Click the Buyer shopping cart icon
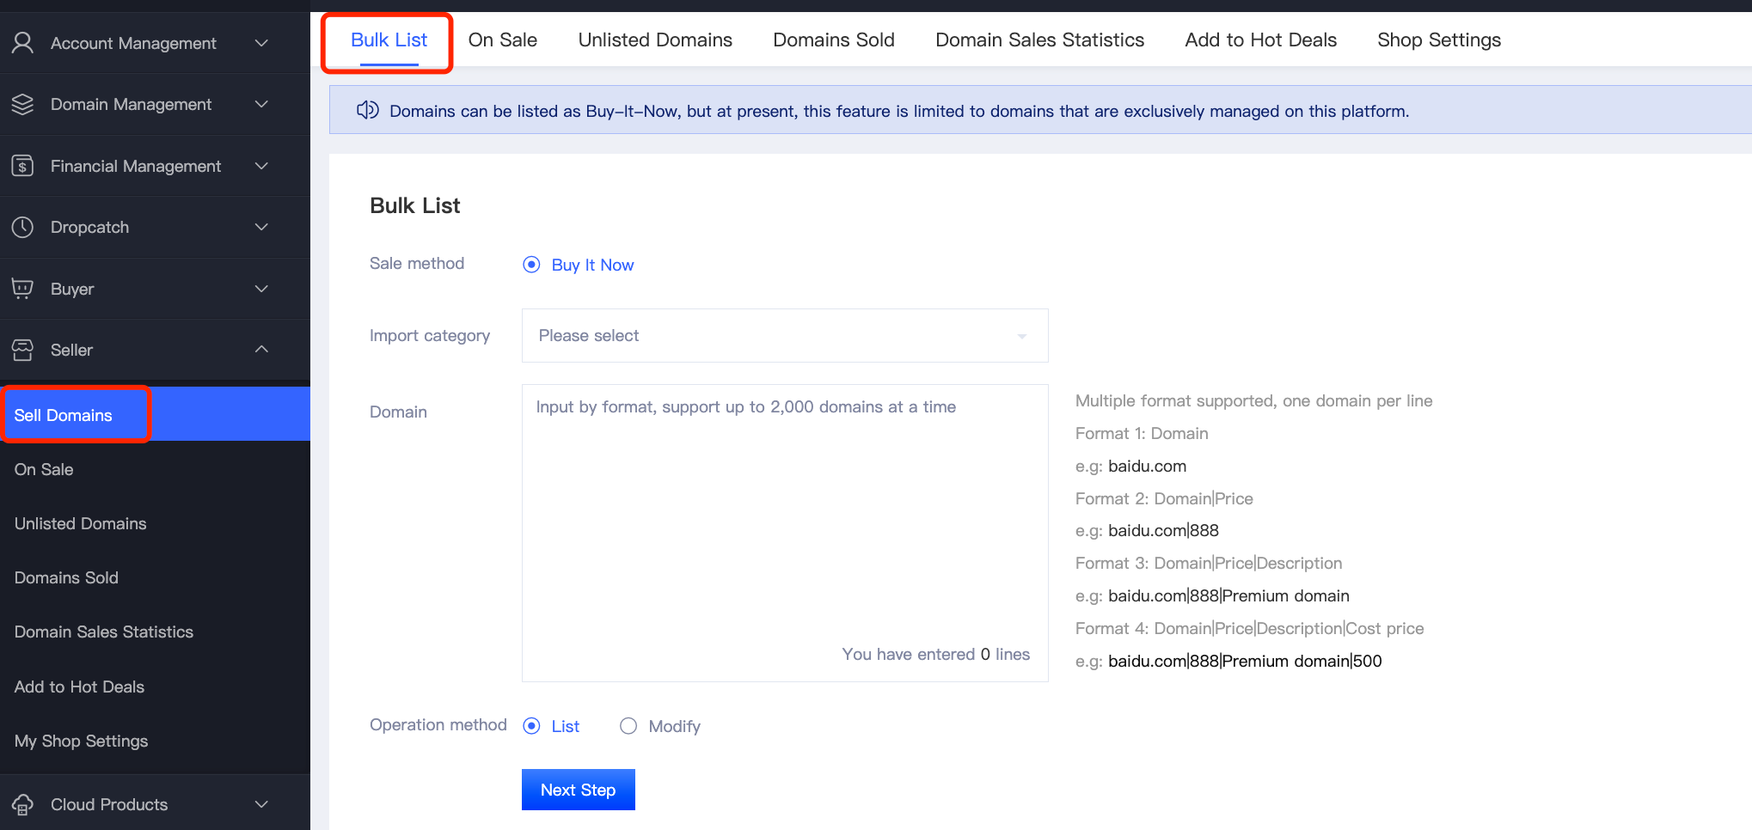The height and width of the screenshot is (830, 1752). tap(23, 289)
